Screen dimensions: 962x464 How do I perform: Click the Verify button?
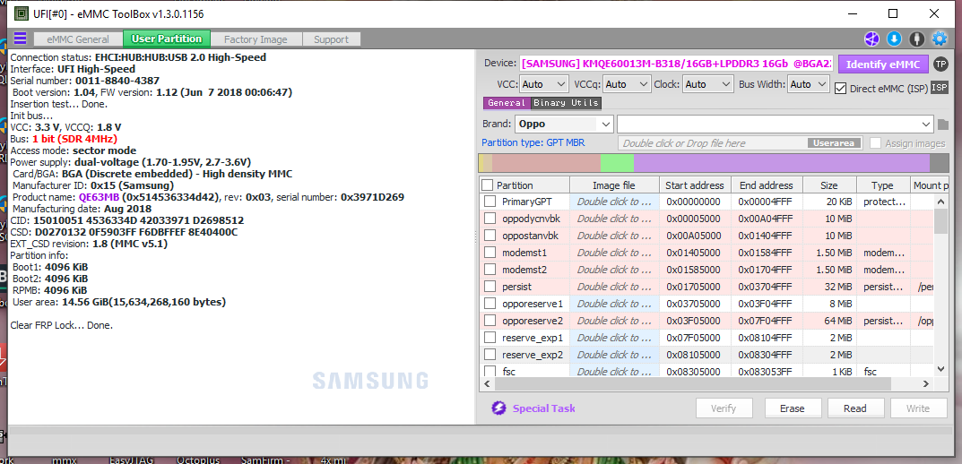click(724, 408)
